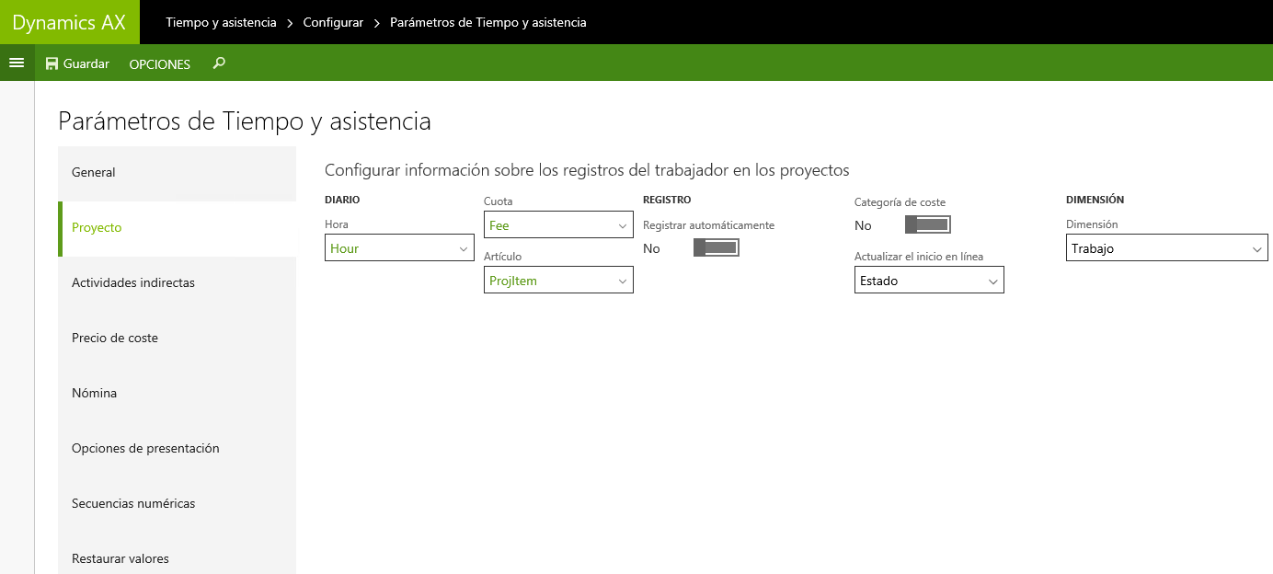1273x574 pixels.
Task: Click the Dynamics AX logo
Action: pos(69,22)
